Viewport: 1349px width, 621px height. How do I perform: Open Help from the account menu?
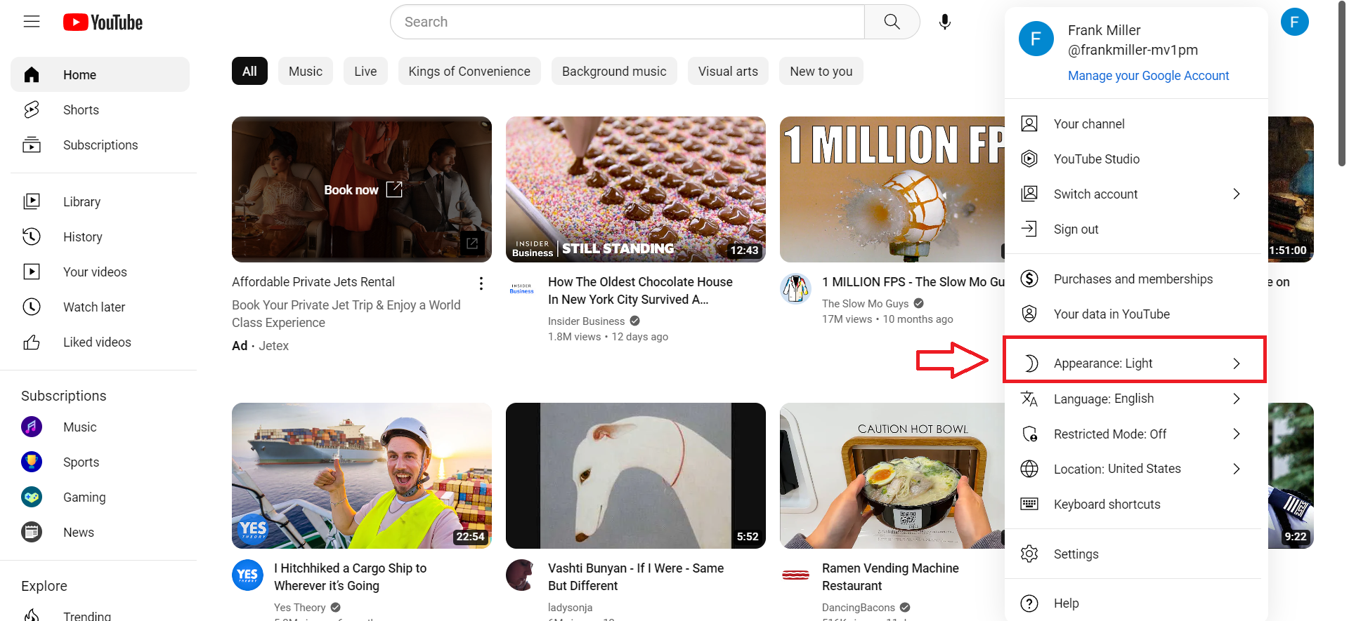1136,603
